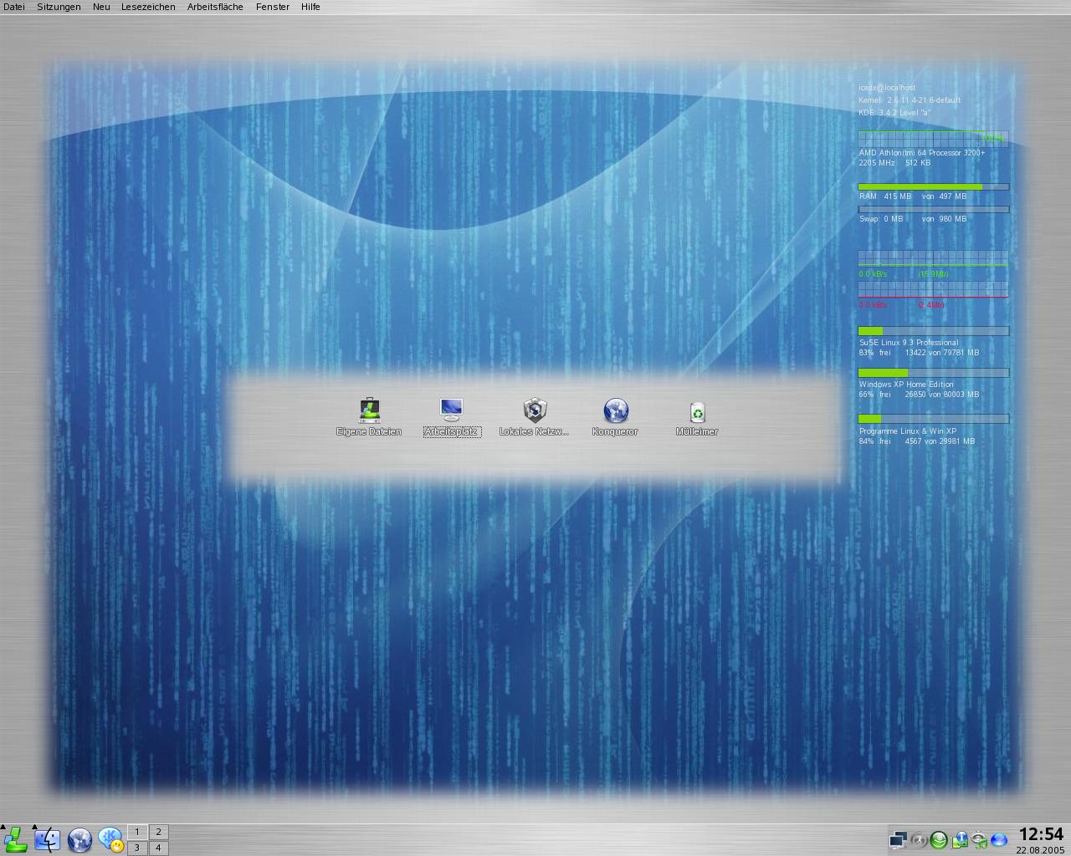Click the RAM usage bar
The image size is (1071, 856).
(933, 186)
